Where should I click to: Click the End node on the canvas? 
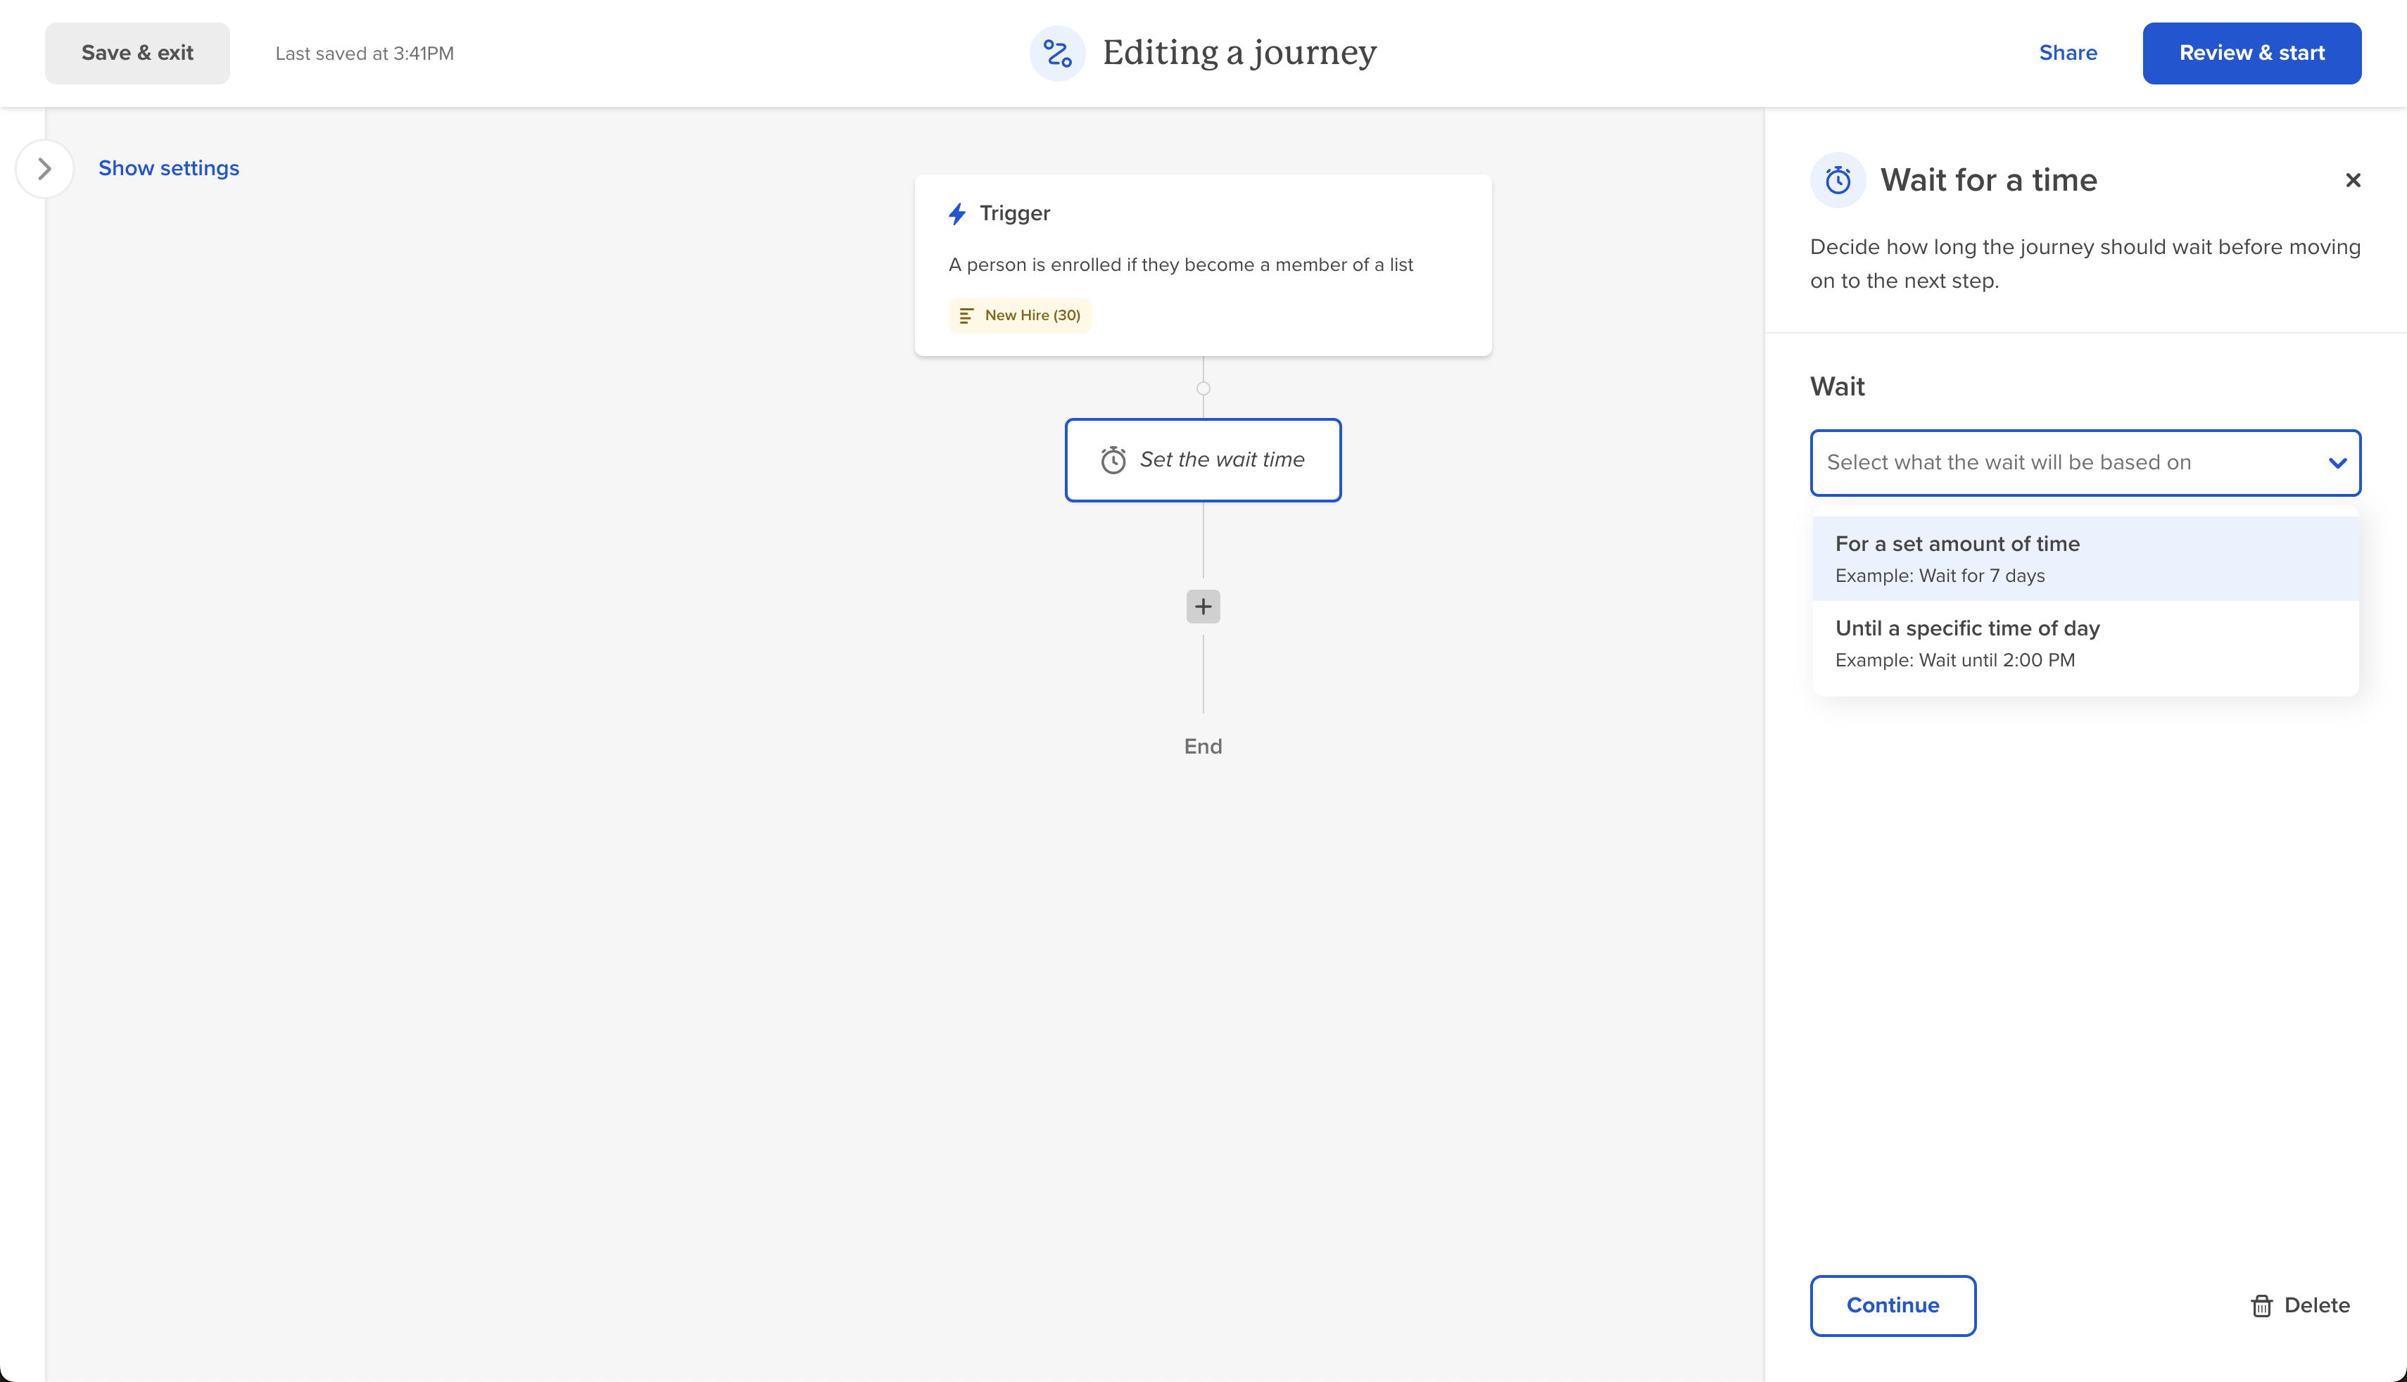[x=1203, y=746]
